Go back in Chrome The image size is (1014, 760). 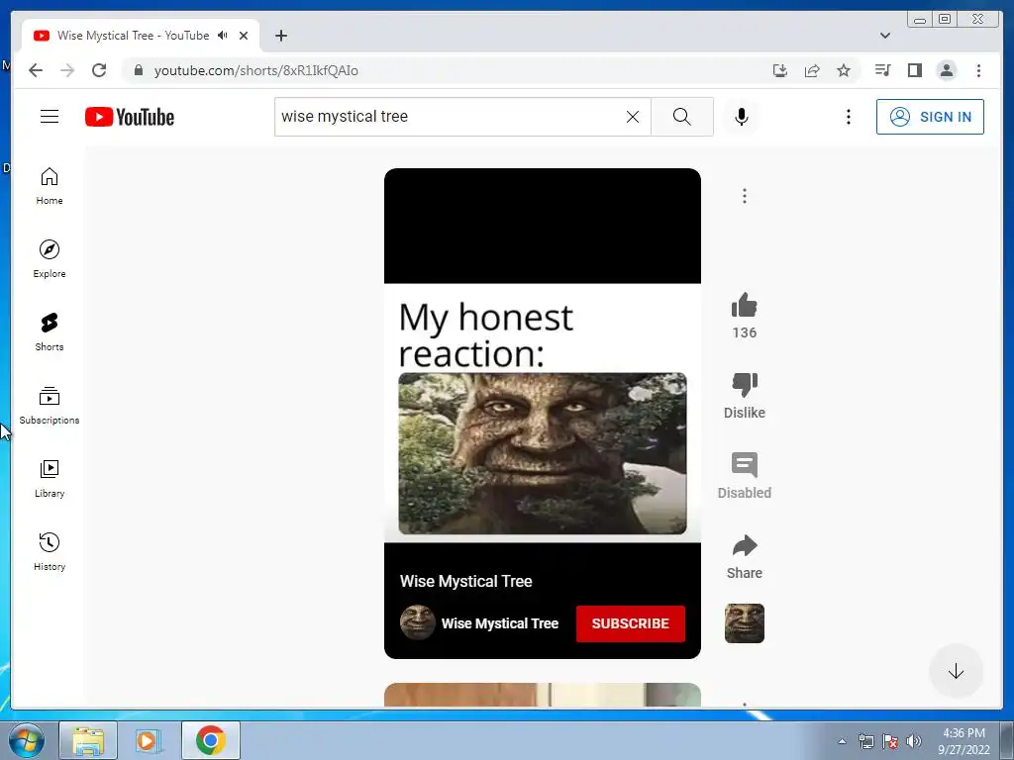pyautogui.click(x=36, y=70)
